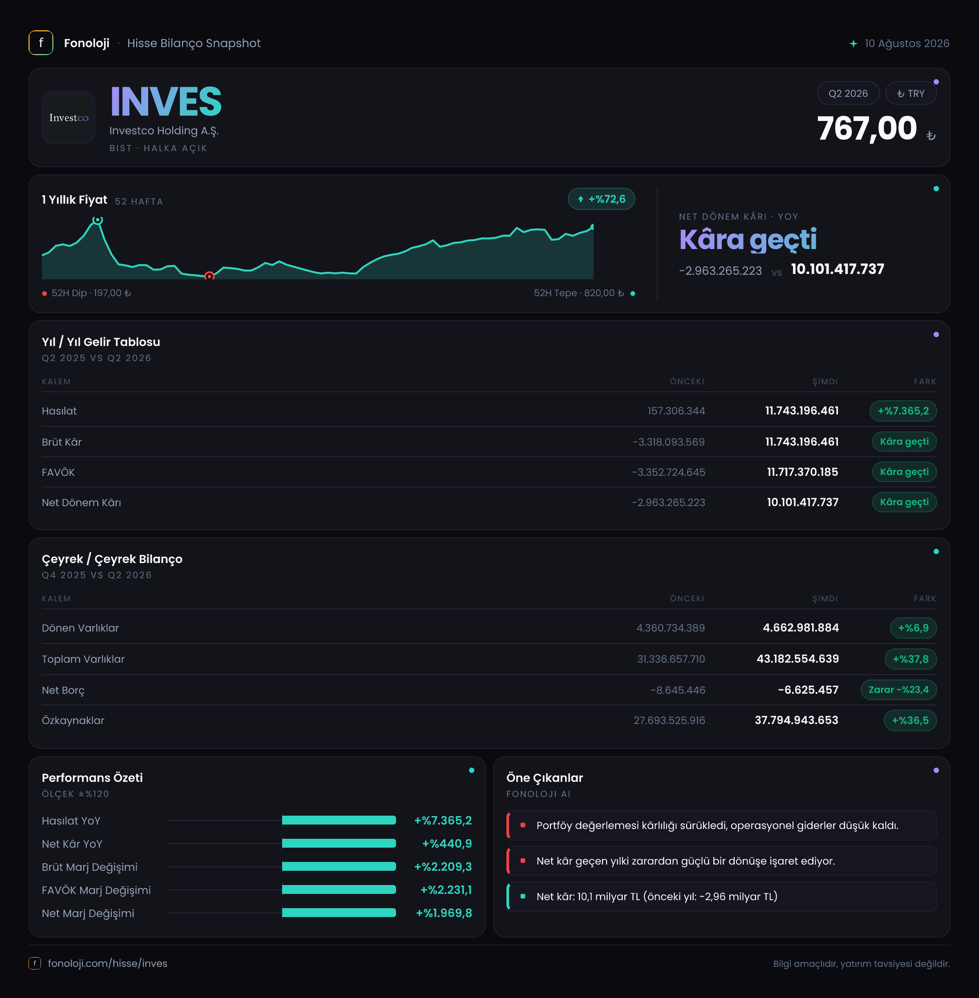Click the INVES ticker heading
This screenshot has width=979, height=998.
tap(166, 101)
